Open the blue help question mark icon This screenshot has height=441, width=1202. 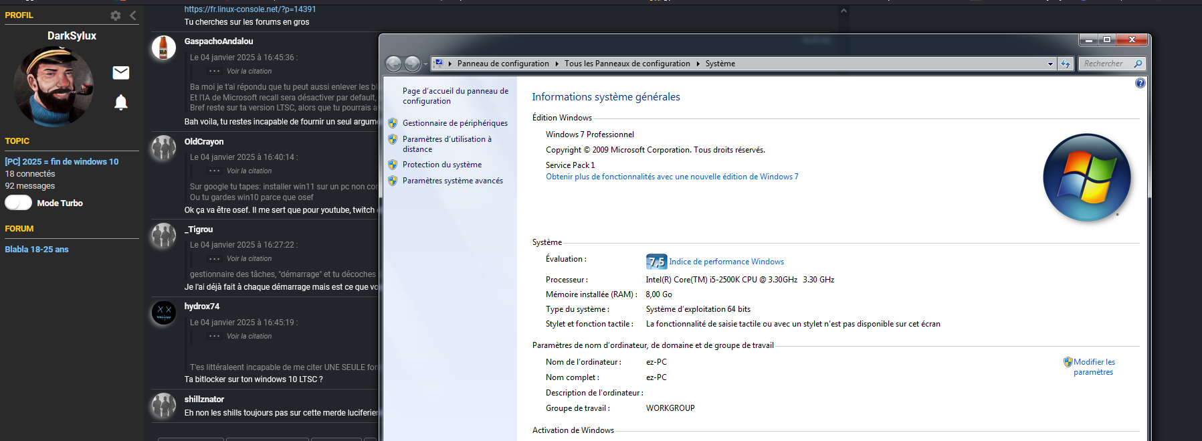click(1140, 83)
